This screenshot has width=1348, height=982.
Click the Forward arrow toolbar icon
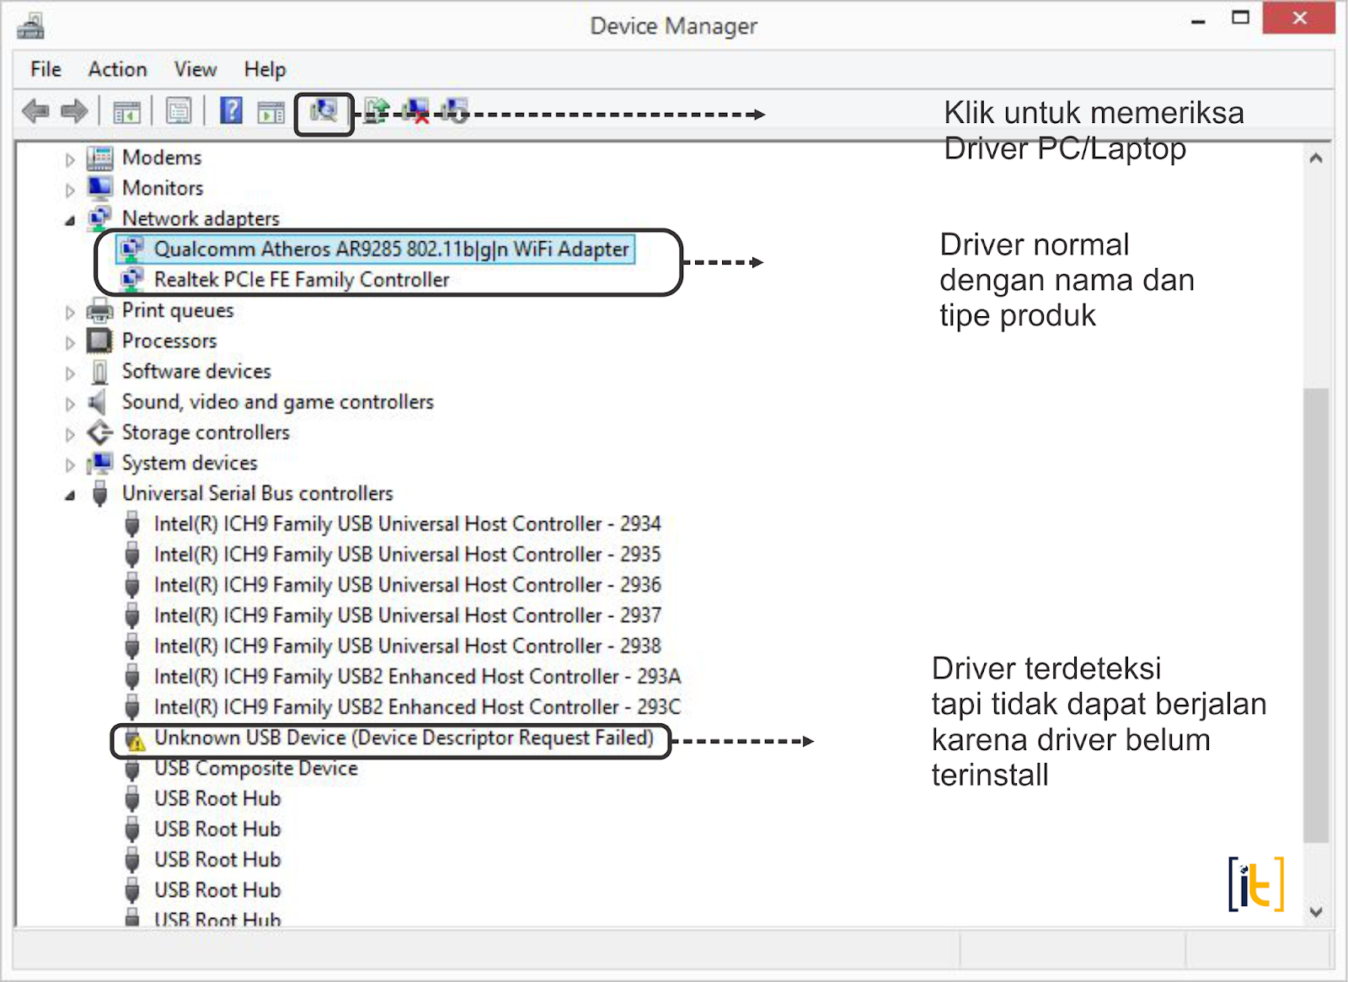tap(75, 110)
